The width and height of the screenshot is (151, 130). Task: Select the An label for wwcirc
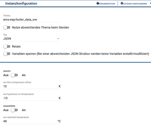coord(24,75)
